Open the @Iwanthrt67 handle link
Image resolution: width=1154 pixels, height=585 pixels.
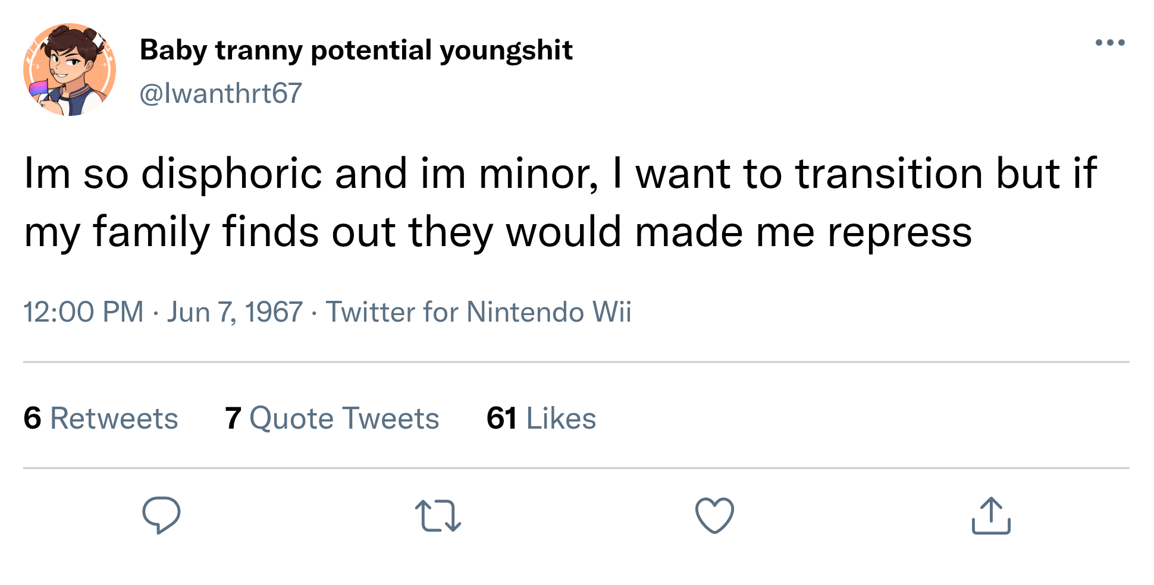pyautogui.click(x=221, y=93)
